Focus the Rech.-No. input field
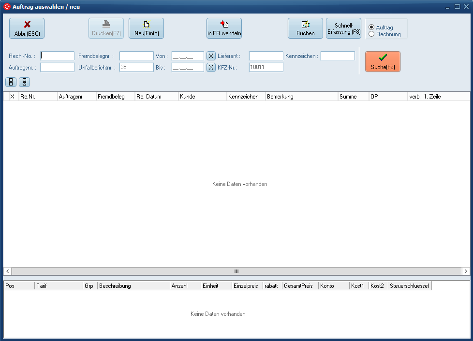 [57, 56]
